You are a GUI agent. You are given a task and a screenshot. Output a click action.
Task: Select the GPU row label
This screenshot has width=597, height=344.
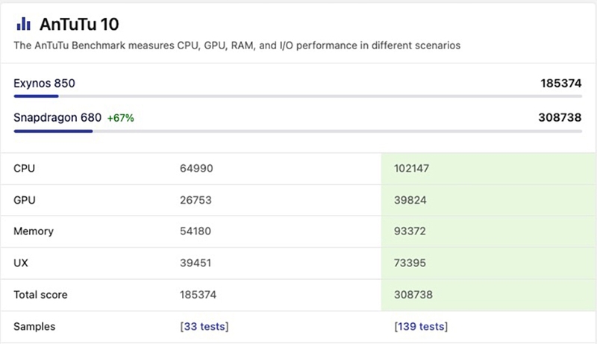pyautogui.click(x=25, y=200)
